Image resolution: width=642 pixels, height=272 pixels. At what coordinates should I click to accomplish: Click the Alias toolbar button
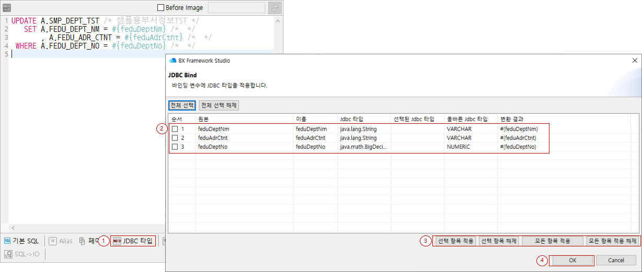coord(61,241)
